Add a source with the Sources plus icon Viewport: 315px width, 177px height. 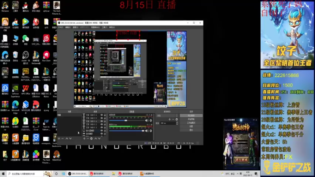tap(84, 138)
